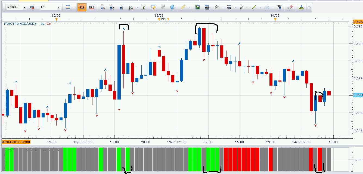Image resolution: width=363 pixels, height=174 pixels.
Task: Expand the ellipse shape dropdown arrow
Action: point(272,7)
